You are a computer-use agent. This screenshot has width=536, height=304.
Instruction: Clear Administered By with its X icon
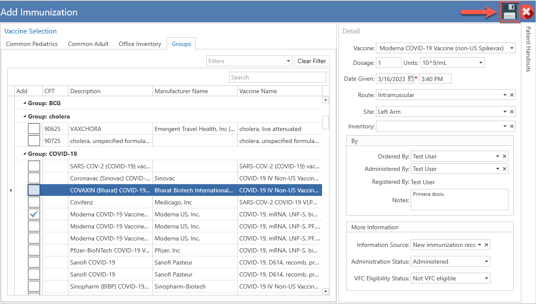coord(505,169)
